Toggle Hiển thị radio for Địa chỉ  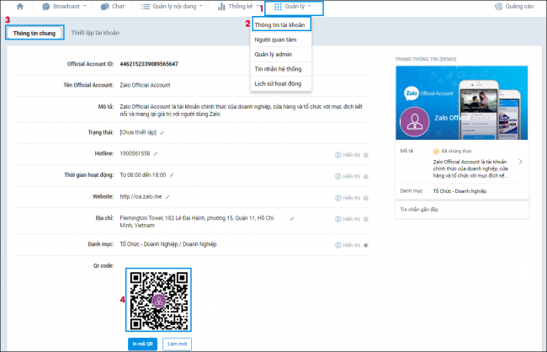(x=366, y=219)
